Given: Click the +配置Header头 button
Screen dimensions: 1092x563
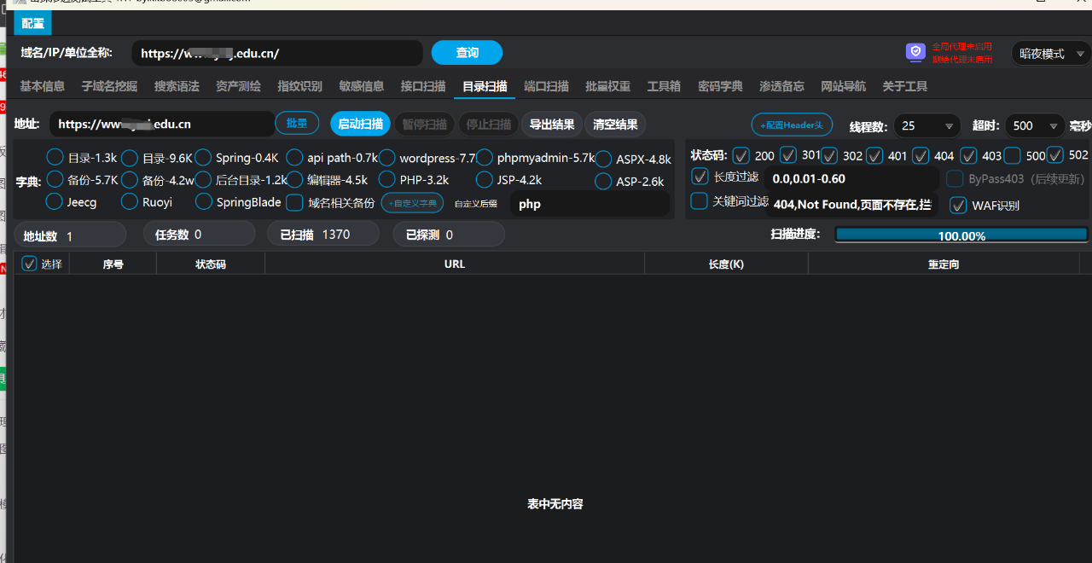Looking at the screenshot, I should pos(792,125).
